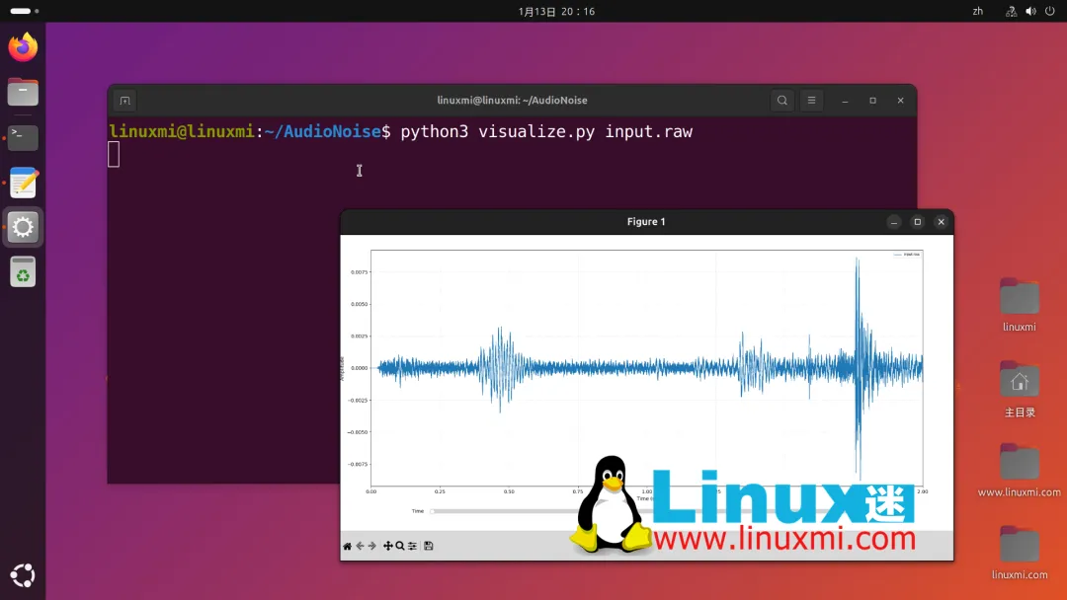Close the Figure 1 window
The width and height of the screenshot is (1067, 600).
click(942, 222)
